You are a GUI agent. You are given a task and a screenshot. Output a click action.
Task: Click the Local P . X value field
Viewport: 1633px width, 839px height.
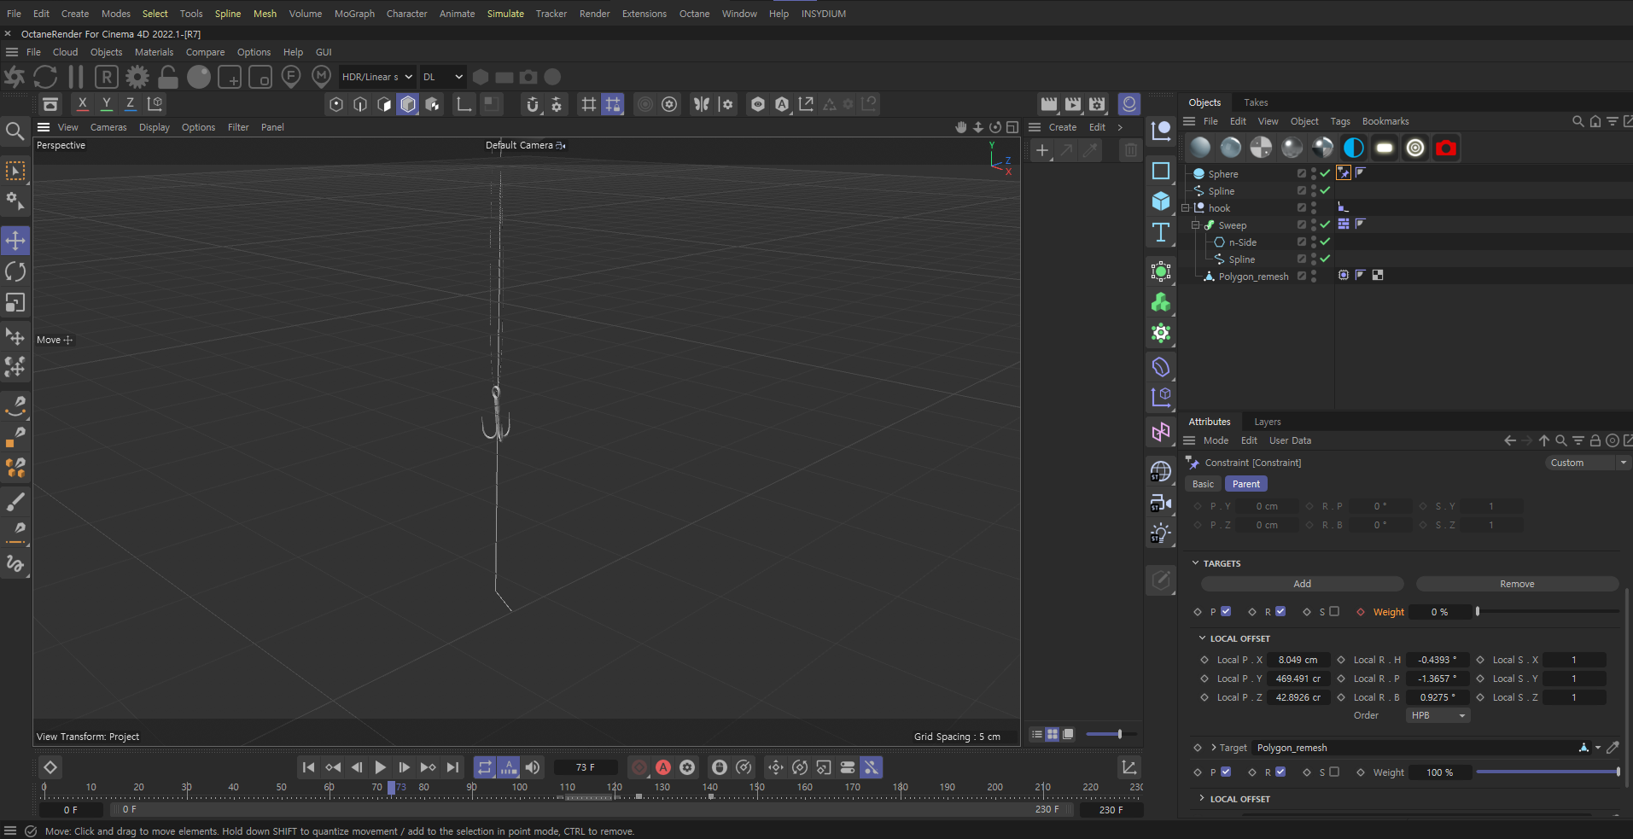1298,660
